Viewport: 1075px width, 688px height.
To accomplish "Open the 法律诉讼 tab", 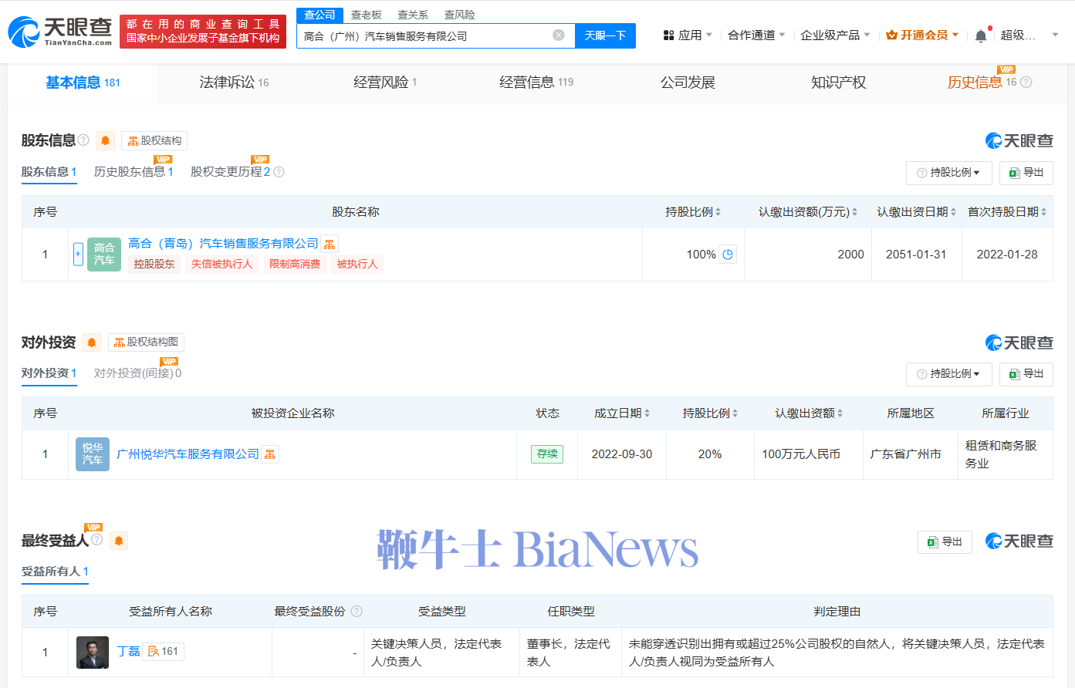I will (234, 83).
